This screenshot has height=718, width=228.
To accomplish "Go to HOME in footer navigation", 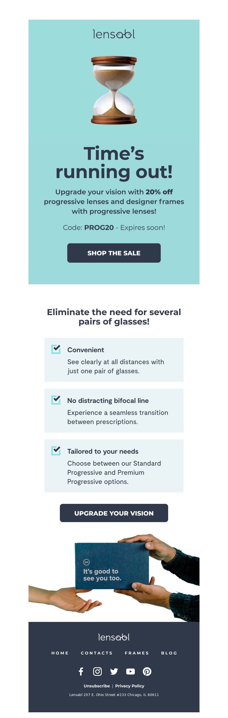I will [60, 653].
